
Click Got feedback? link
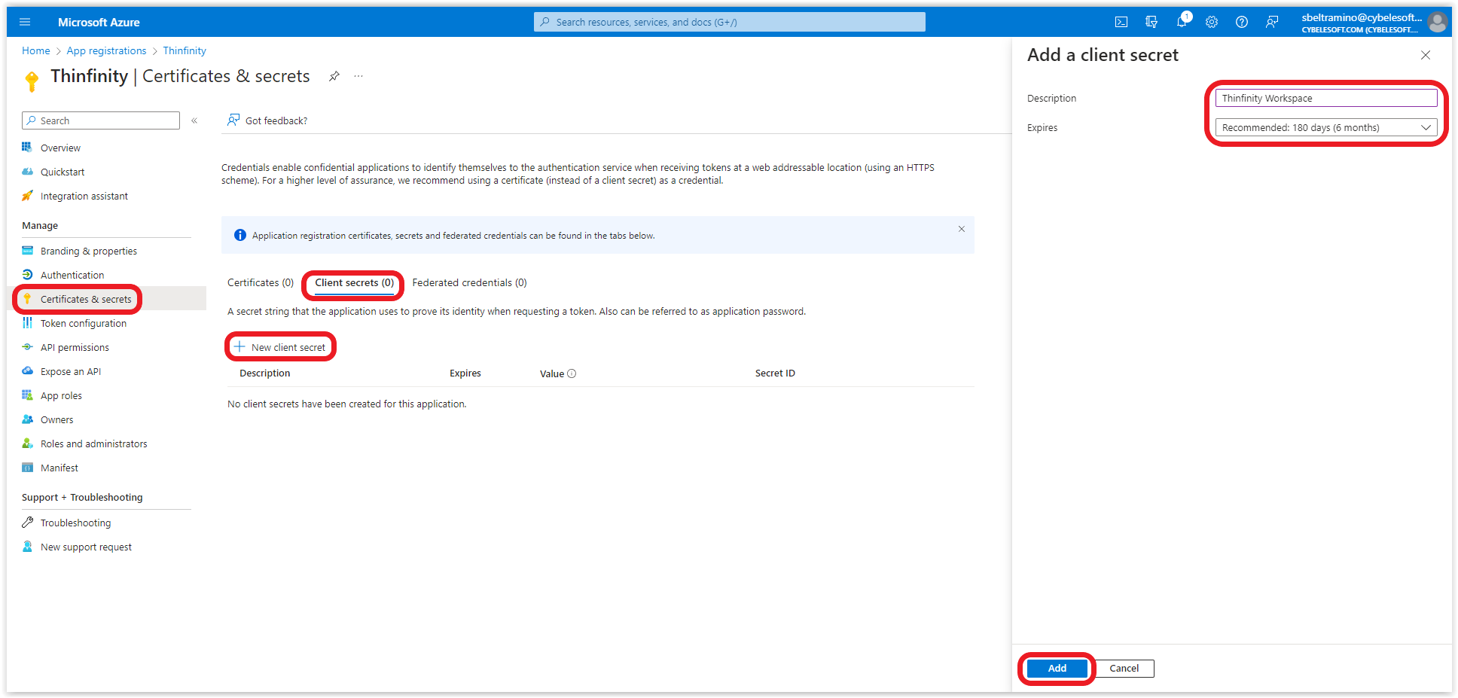click(267, 120)
